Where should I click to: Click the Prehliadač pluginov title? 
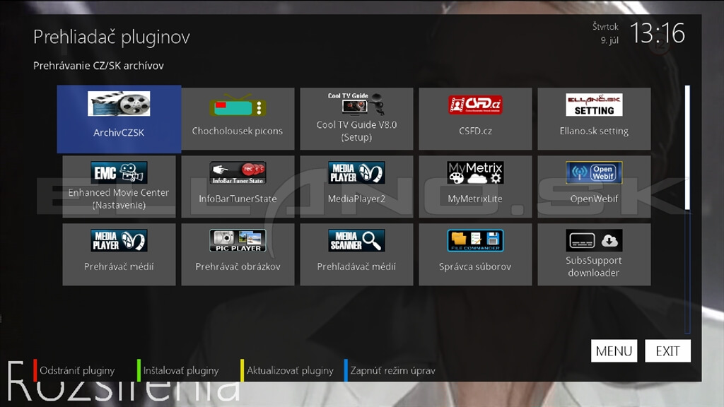pyautogui.click(x=111, y=37)
